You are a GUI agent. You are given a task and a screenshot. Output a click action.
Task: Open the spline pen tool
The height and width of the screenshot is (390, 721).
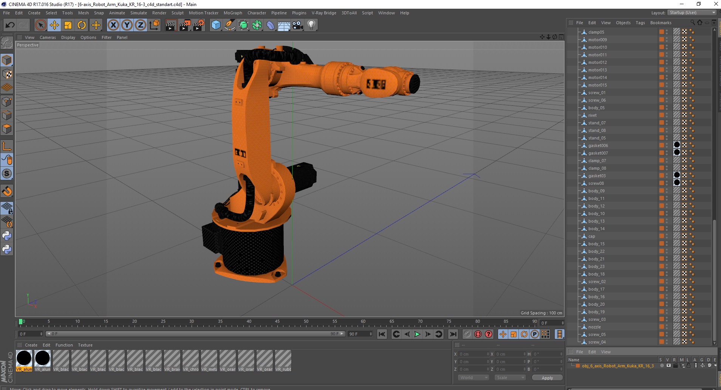point(230,25)
